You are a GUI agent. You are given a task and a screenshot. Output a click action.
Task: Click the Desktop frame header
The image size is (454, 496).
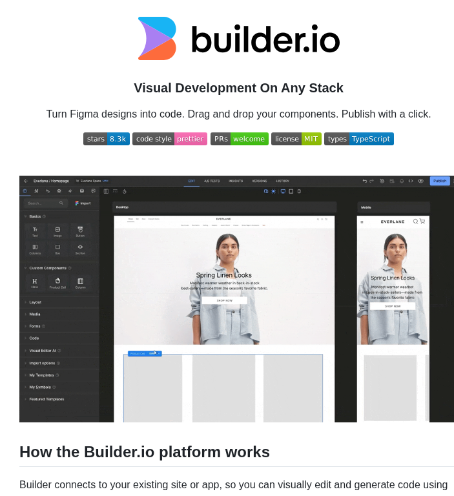tap(225, 207)
